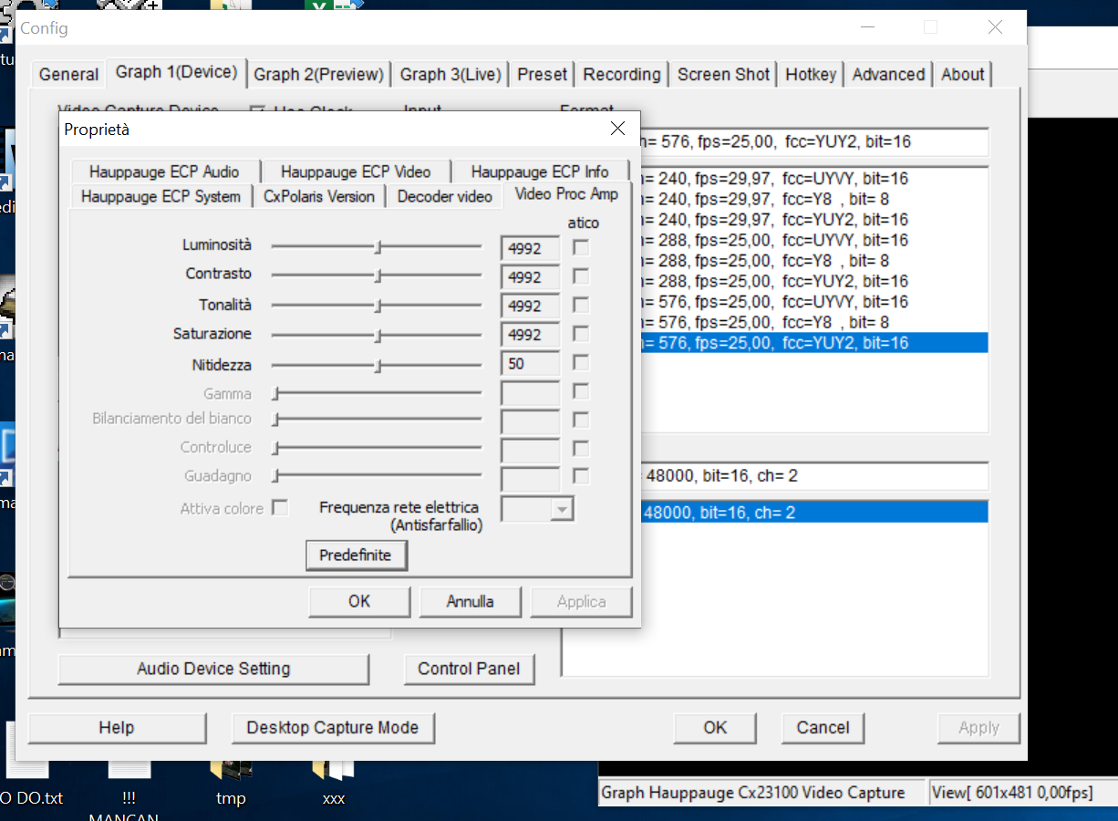Open Audio Device Setting
The width and height of the screenshot is (1118, 821).
pos(213,669)
